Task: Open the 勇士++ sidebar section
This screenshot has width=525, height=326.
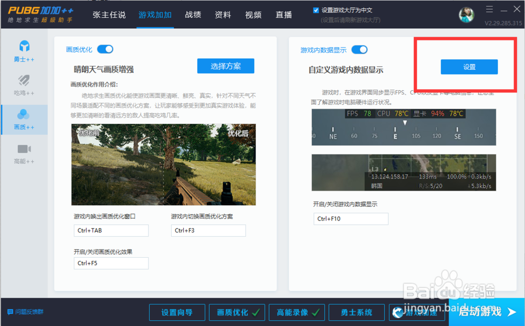Action: coord(24,51)
